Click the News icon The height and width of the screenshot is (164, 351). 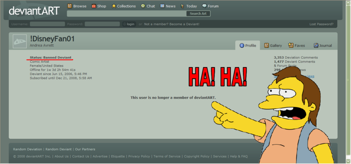click(162, 6)
